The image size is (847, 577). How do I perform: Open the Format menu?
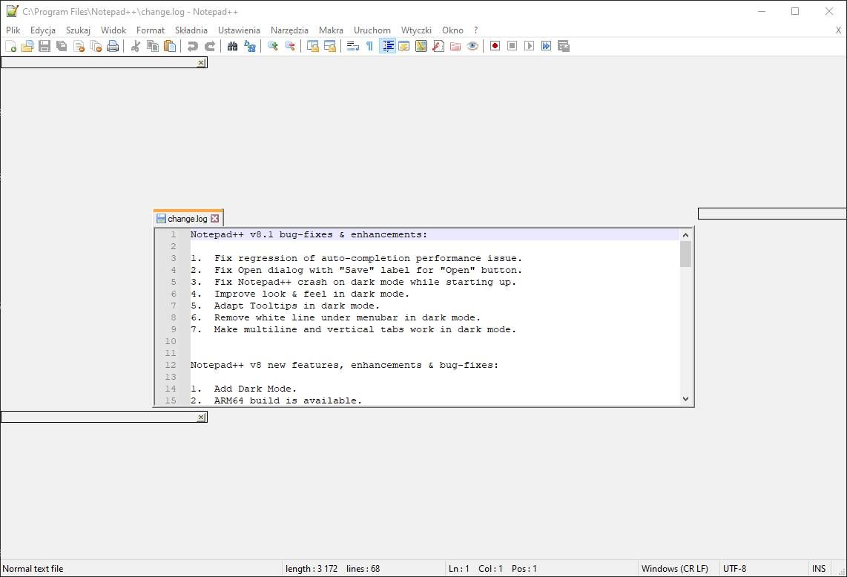[150, 30]
